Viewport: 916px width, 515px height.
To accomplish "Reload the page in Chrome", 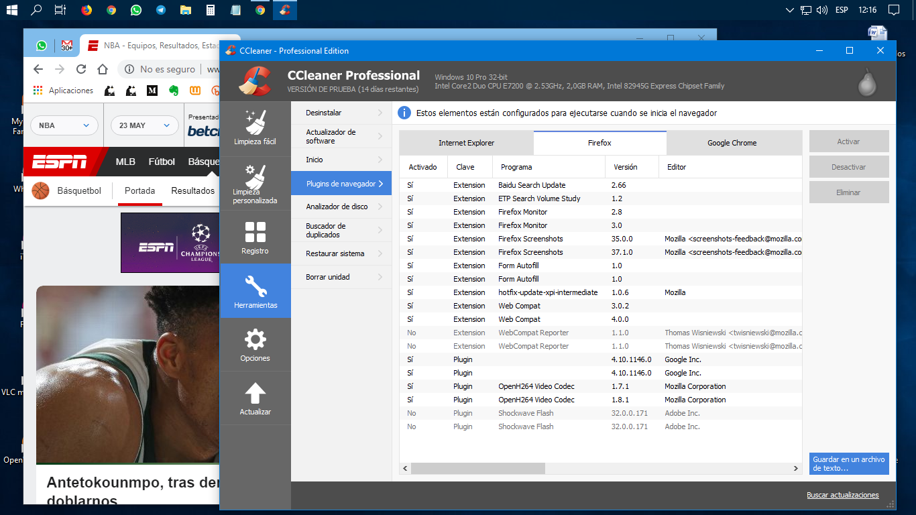I will [81, 69].
